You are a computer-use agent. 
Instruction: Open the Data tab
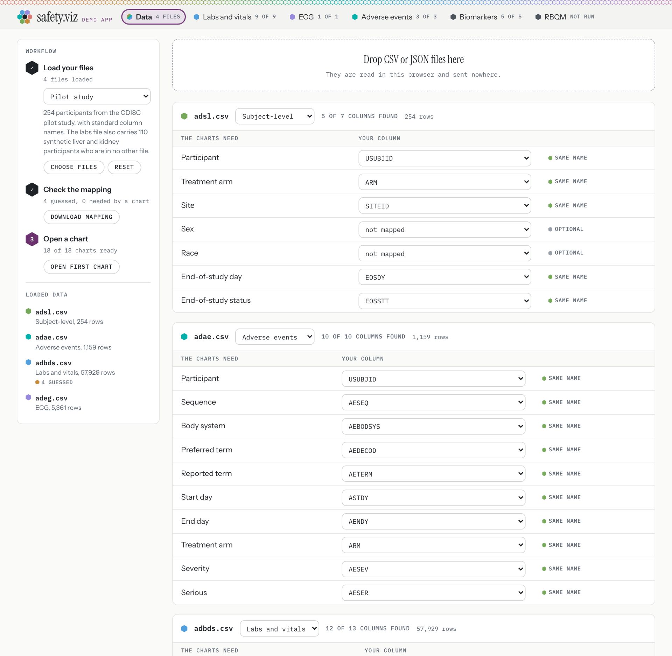153,17
